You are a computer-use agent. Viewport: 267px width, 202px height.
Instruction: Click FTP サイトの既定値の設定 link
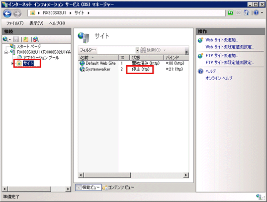[230, 63]
